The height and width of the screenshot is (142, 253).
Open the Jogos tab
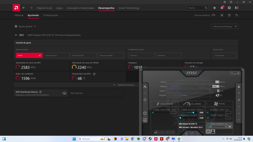(x=59, y=8)
